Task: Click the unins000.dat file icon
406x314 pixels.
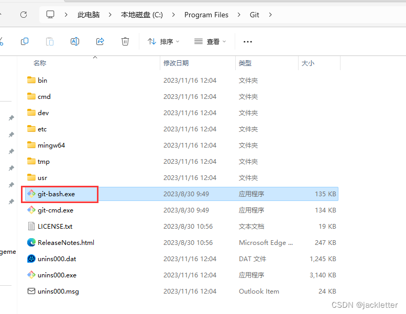Action: [31, 259]
